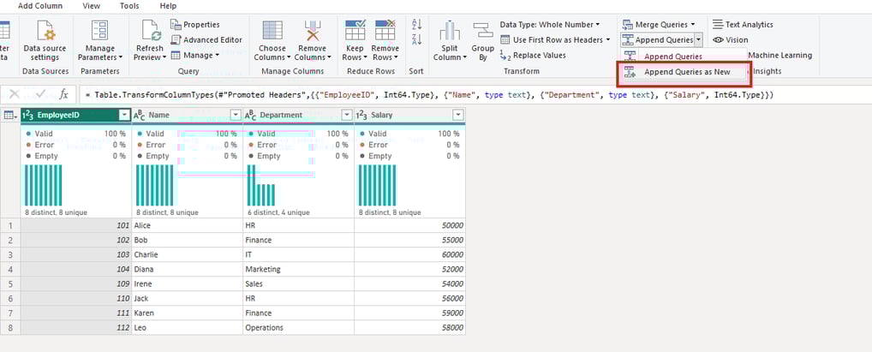Click the IT department cell
Image resolution: width=872 pixels, height=352 pixels.
click(x=298, y=254)
